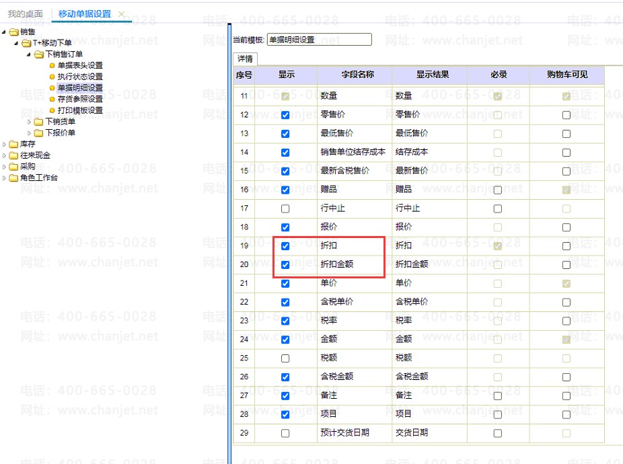Click the 当前模板 input field
Viewport: 623px width, 464px height.
[x=319, y=40]
